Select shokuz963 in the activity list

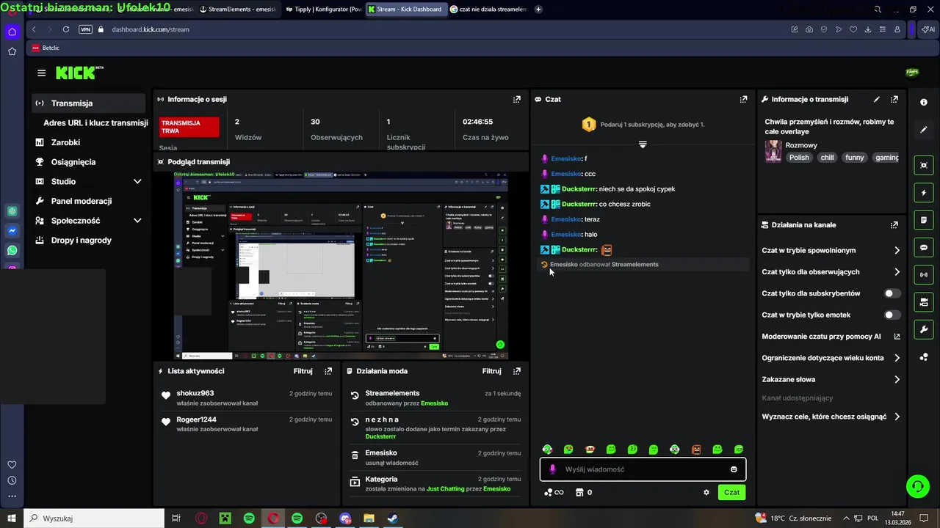(195, 393)
